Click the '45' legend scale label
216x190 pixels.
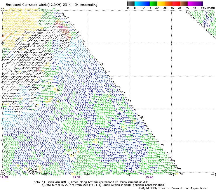(195, 8)
